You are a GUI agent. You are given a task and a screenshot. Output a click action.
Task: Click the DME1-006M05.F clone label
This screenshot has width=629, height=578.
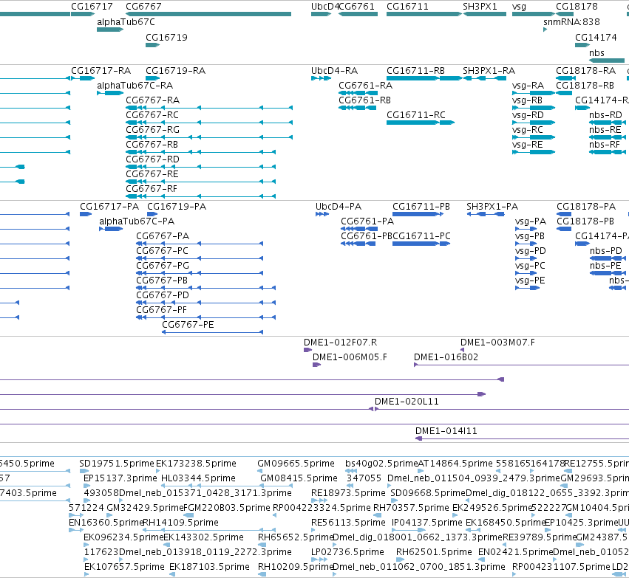click(350, 357)
